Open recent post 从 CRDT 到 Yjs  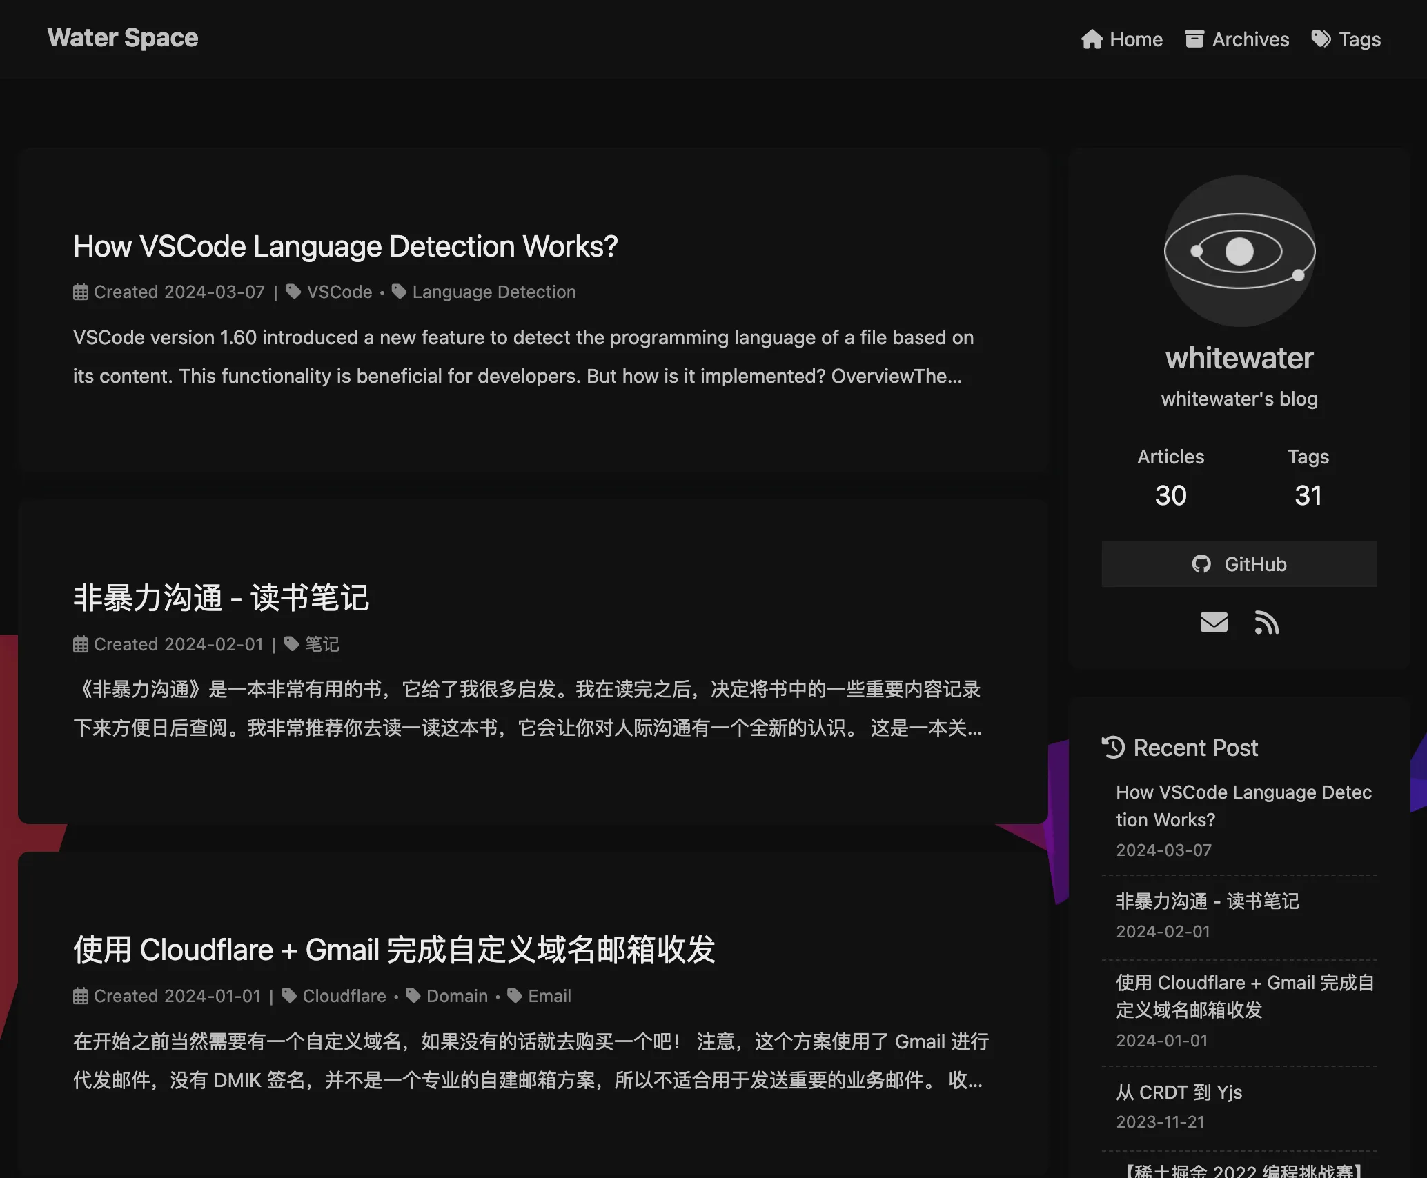1179,1092
